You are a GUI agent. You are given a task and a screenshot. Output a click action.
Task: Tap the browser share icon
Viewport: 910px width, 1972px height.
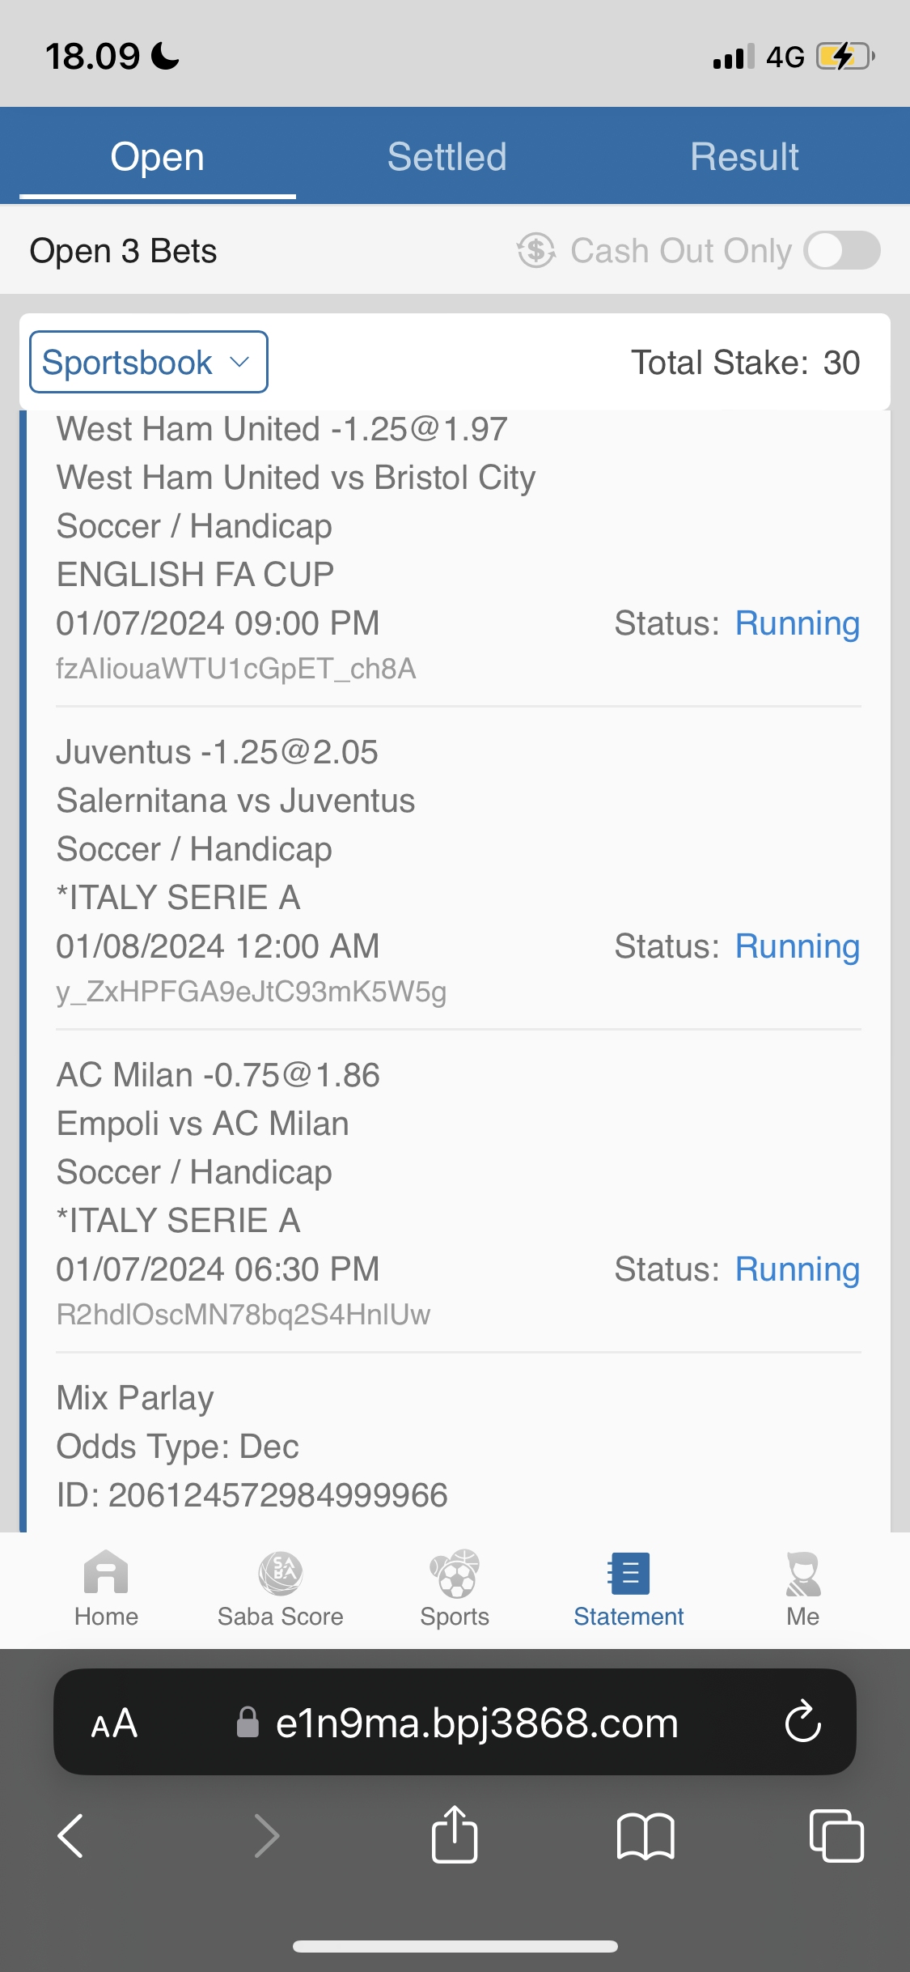tap(455, 1835)
